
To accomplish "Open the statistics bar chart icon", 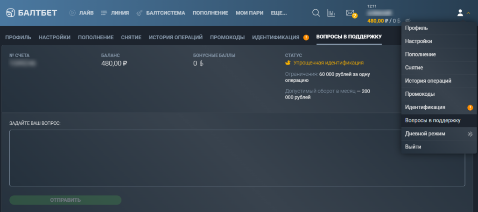I will click(x=331, y=13).
